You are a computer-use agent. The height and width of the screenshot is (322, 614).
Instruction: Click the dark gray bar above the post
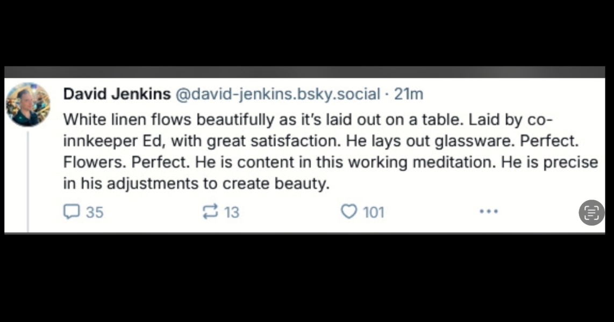tap(304, 72)
